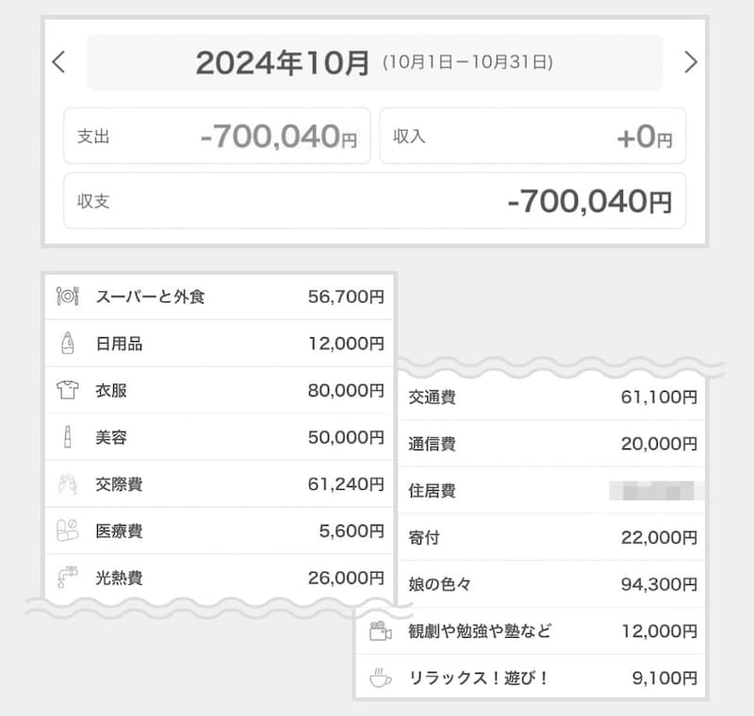
Task: Click the movie camera icon for 観劇や勉強や塾など
Action: (380, 629)
